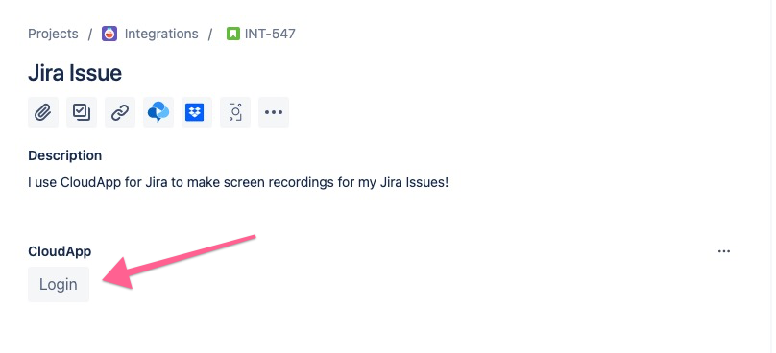Open the CloudApp icon in the toolbar
Screen dimensions: 776x353
coord(158,112)
